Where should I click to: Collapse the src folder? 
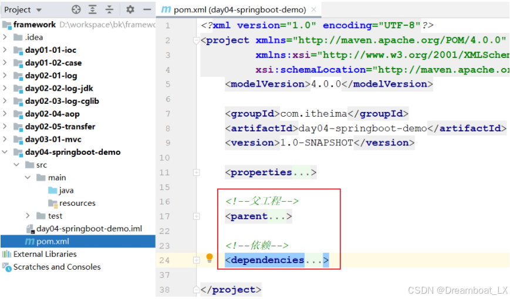[16, 165]
